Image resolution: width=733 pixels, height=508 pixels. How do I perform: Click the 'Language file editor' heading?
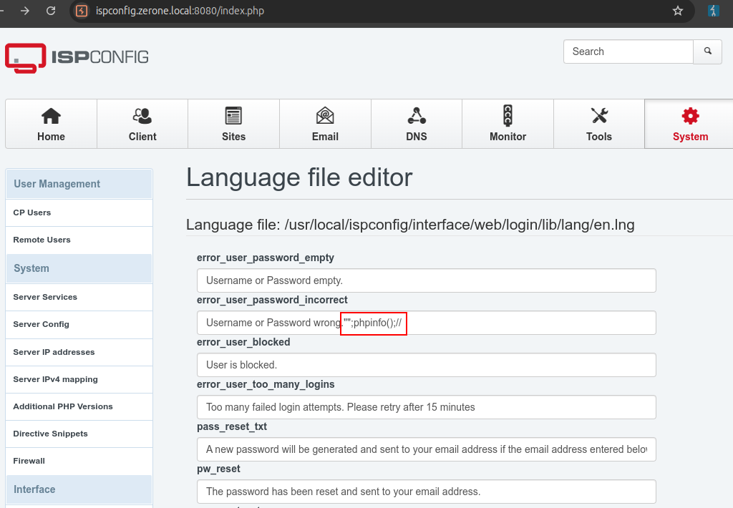tap(299, 177)
